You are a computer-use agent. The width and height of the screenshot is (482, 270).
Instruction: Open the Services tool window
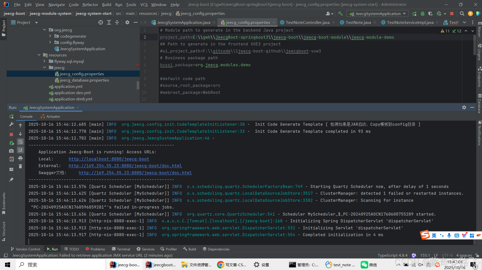pyautogui.click(x=145, y=249)
